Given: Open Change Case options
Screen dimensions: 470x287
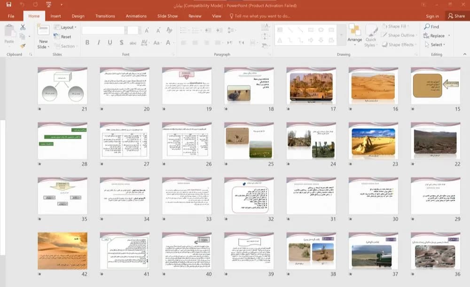Looking at the screenshot, I should coord(157,43).
